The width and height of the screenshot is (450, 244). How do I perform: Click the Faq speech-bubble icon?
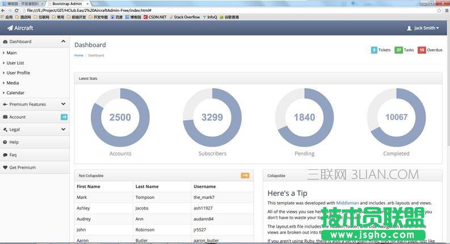5,155
